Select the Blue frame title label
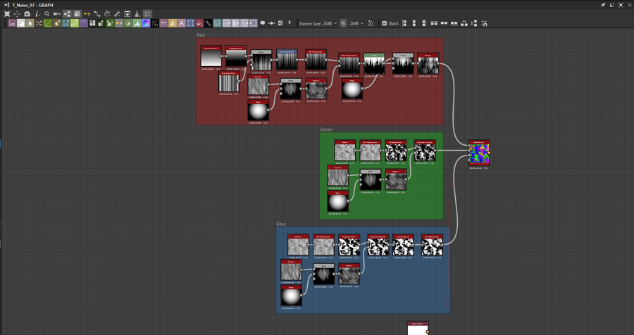Screen dimensions: 634x335 click(x=281, y=224)
